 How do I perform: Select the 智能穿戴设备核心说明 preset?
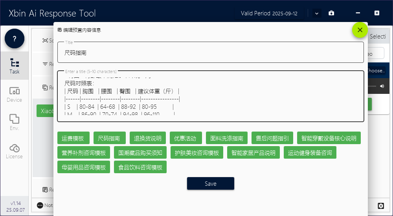(329, 138)
